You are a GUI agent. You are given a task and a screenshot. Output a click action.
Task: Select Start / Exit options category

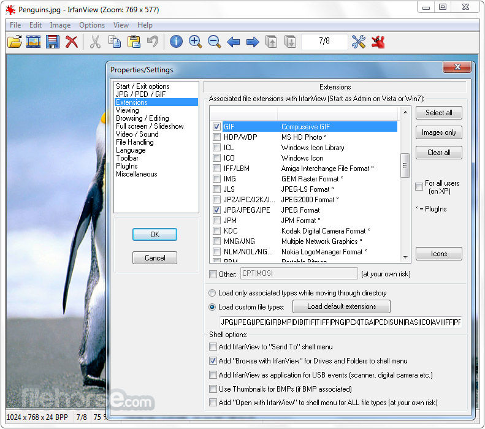click(143, 86)
